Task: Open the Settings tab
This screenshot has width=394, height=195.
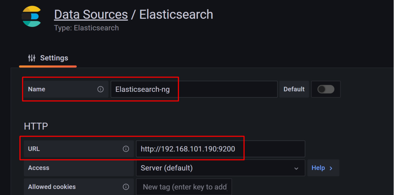Action: 48,58
